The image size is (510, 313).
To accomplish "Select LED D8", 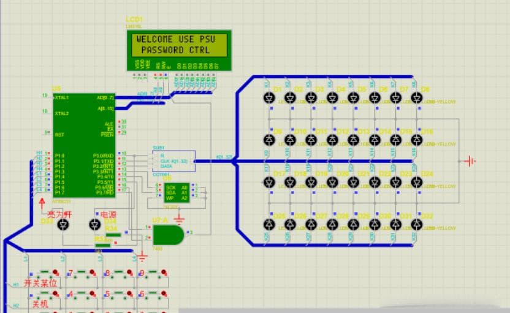I will (x=417, y=97).
